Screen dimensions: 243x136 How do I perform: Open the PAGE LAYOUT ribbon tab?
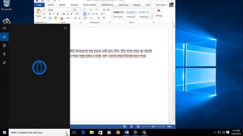pyautogui.click(x=90, y=5)
